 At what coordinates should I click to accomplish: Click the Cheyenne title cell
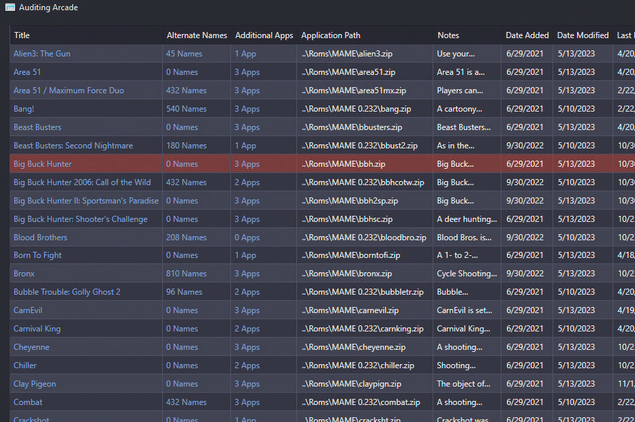[31, 347]
